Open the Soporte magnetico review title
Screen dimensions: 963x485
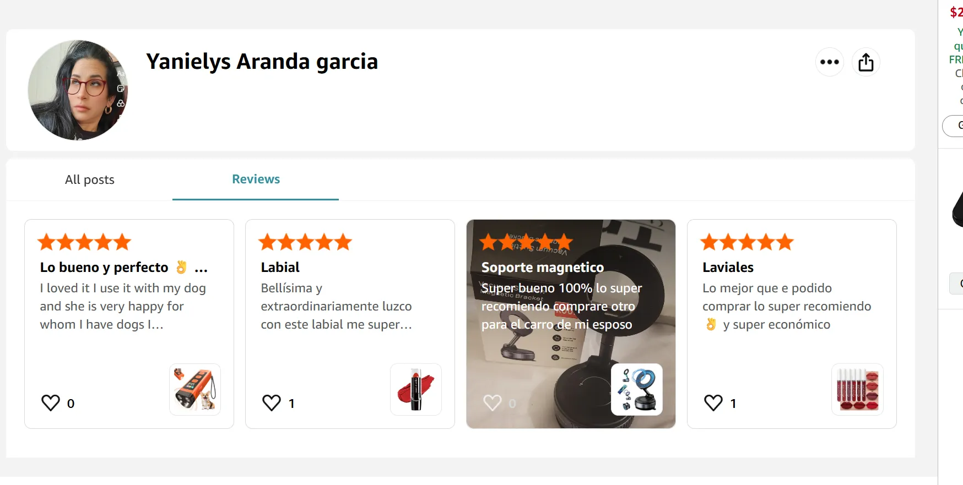coord(543,268)
